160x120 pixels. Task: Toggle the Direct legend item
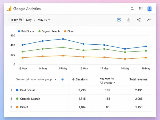69,31
